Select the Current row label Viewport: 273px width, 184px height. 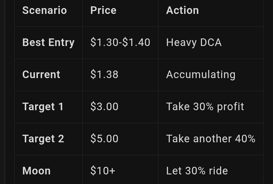pyautogui.click(x=41, y=75)
